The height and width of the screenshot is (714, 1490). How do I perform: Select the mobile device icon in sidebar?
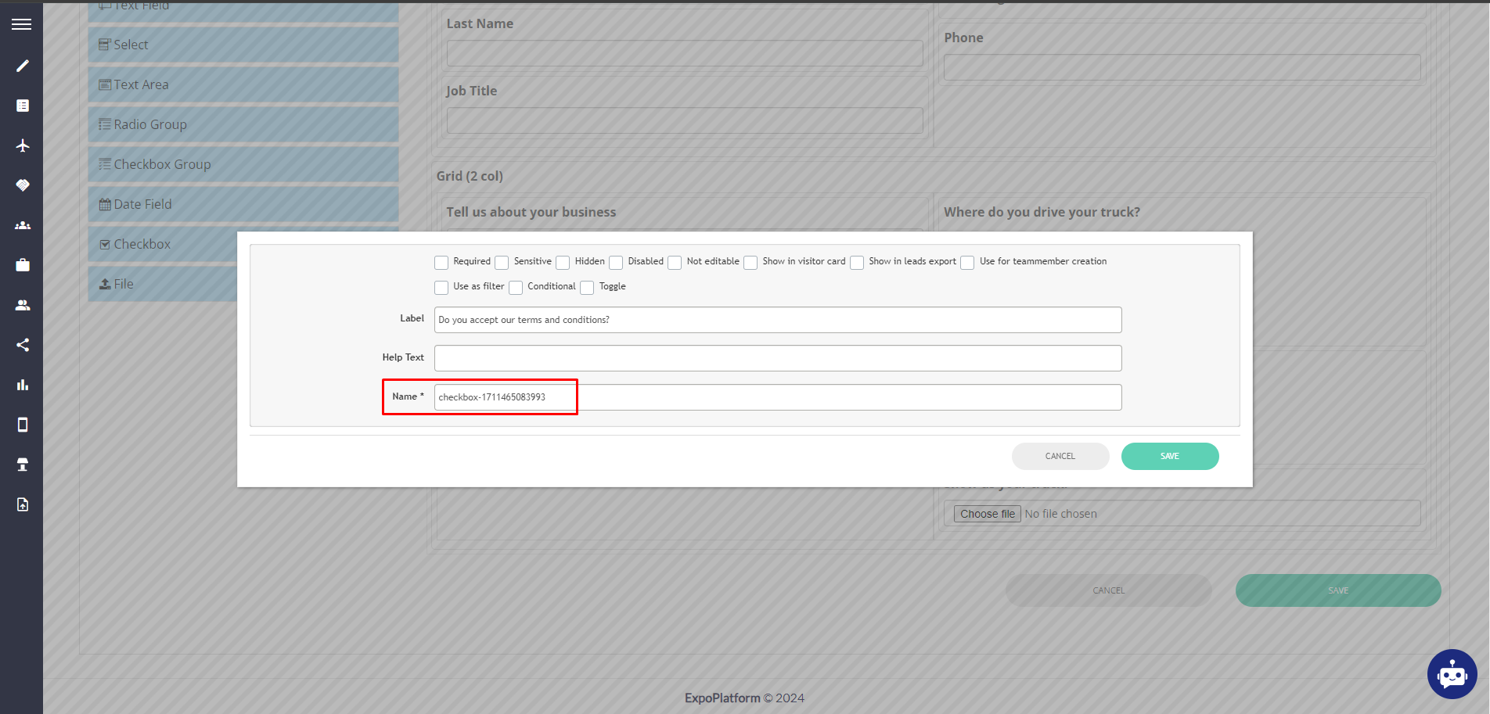coord(21,424)
